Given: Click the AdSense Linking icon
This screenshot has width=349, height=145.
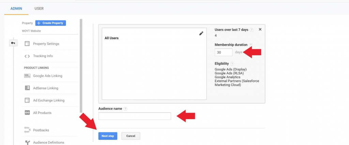Looking at the screenshot, I should point(27,88).
